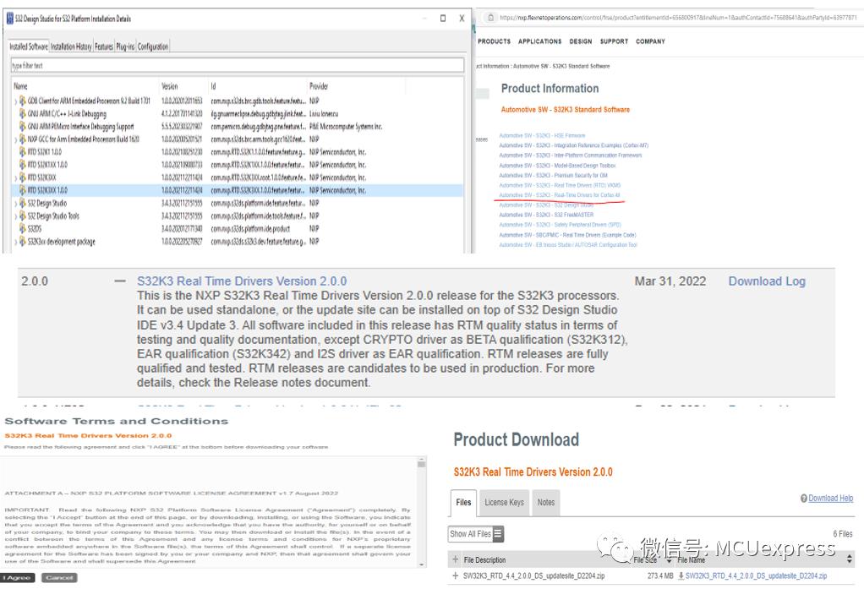864x589 pixels.
Task: Expand the NXP GCC for Arm Embedded Processors row
Action: click(x=15, y=139)
